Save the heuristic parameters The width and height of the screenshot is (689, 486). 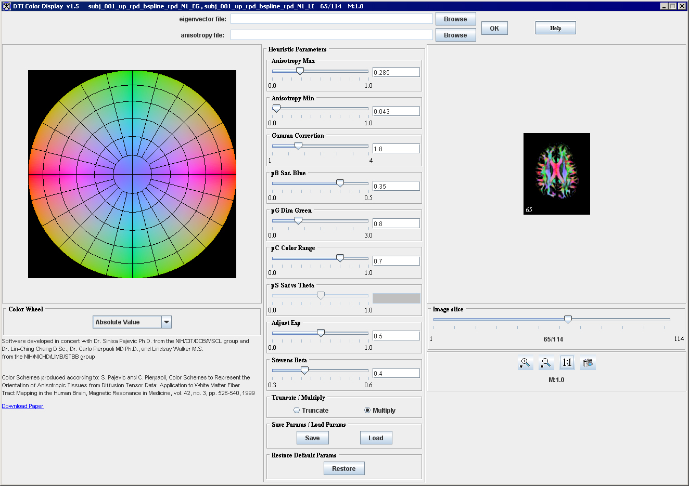click(312, 438)
